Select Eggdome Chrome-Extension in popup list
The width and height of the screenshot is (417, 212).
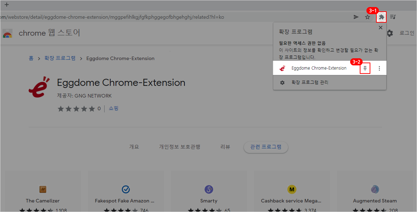click(319, 68)
